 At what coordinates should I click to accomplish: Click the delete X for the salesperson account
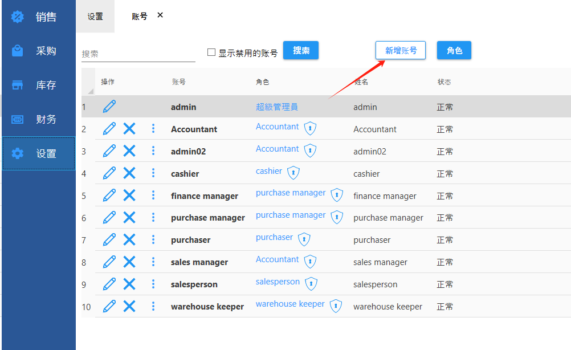pos(129,284)
